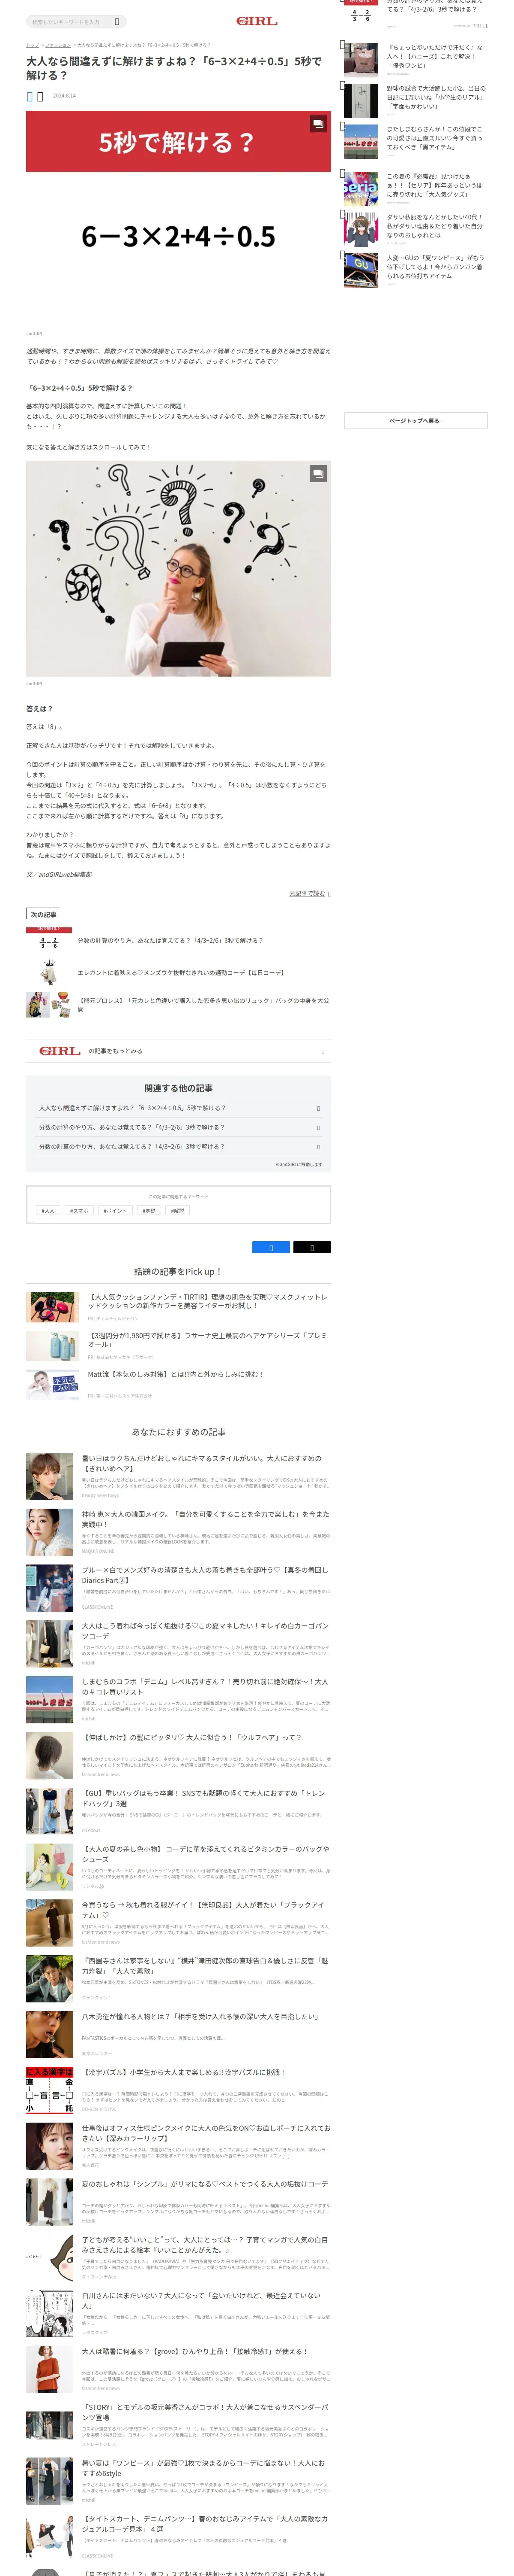
Task: Open recommended article 'しまむらのコラボ「デニム」'
Action: tap(205, 1687)
